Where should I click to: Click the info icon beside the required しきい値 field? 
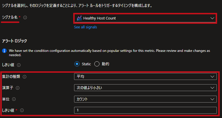point(22,110)
